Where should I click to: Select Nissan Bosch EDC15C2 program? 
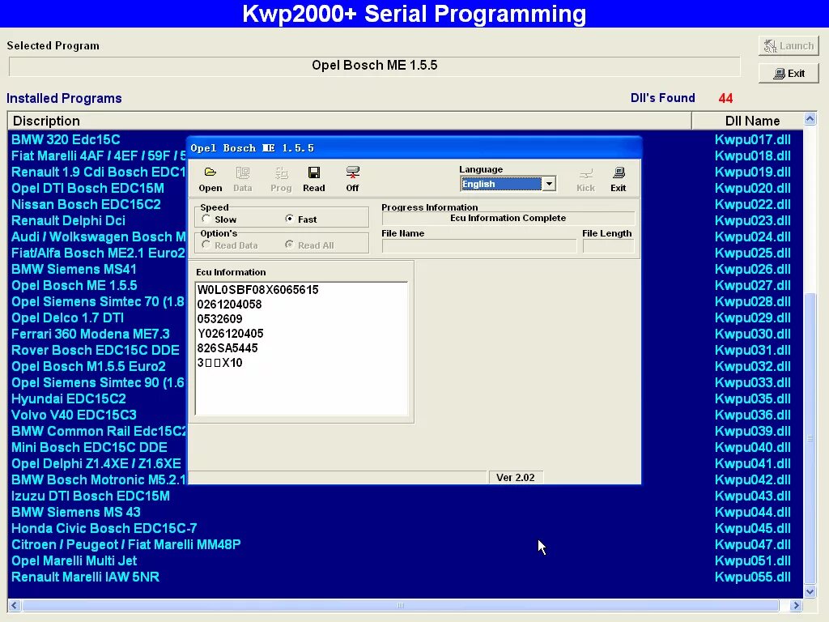tap(86, 204)
